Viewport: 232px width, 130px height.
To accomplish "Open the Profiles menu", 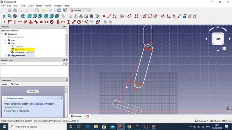I will tap(48, 6).
